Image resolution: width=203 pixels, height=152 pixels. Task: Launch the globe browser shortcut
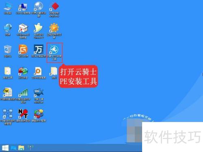coord(39,6)
